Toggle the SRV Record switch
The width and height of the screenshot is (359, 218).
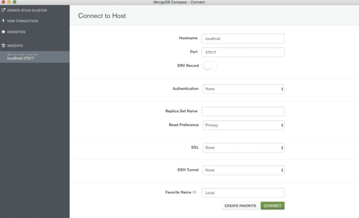pos(210,65)
